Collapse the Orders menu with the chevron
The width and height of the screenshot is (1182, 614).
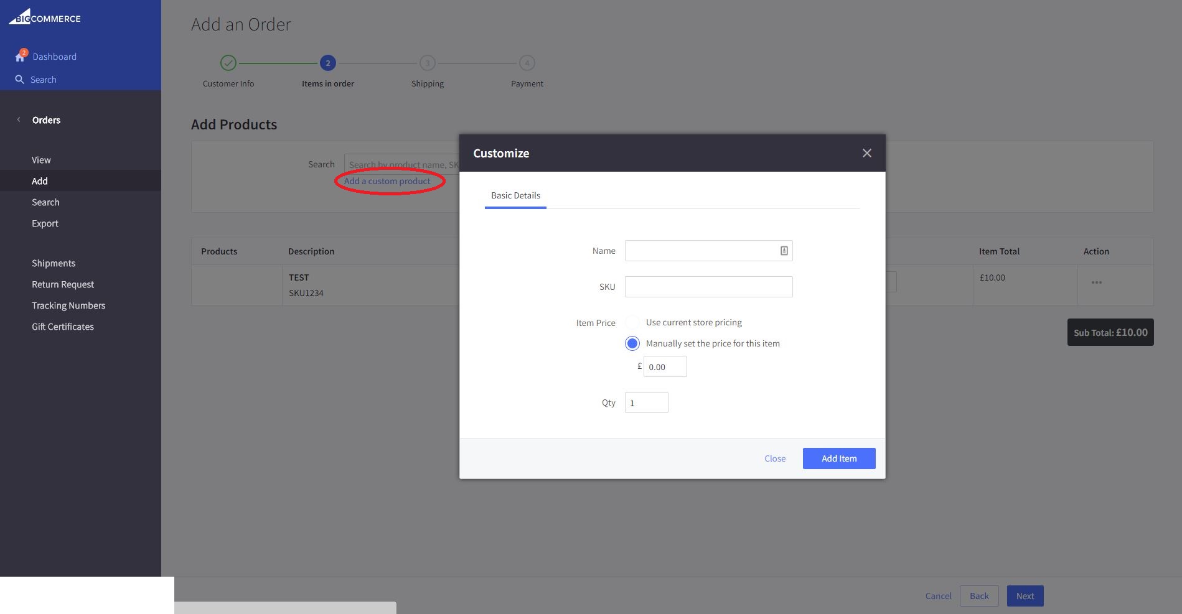coord(17,119)
